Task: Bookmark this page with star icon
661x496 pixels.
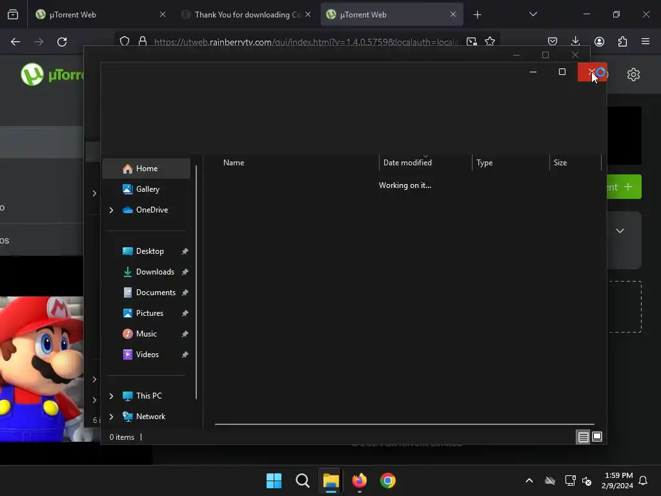Action: 490,41
